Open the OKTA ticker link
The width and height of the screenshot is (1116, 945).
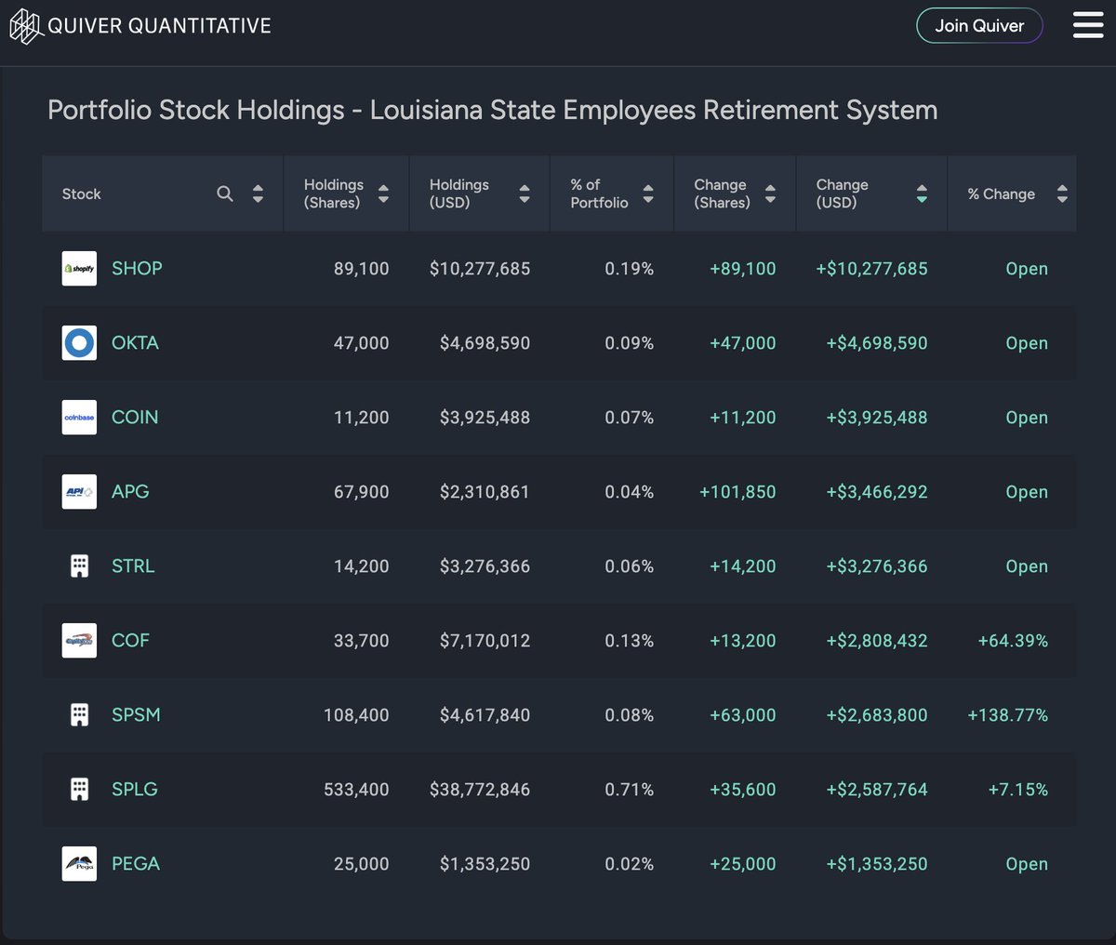[135, 343]
